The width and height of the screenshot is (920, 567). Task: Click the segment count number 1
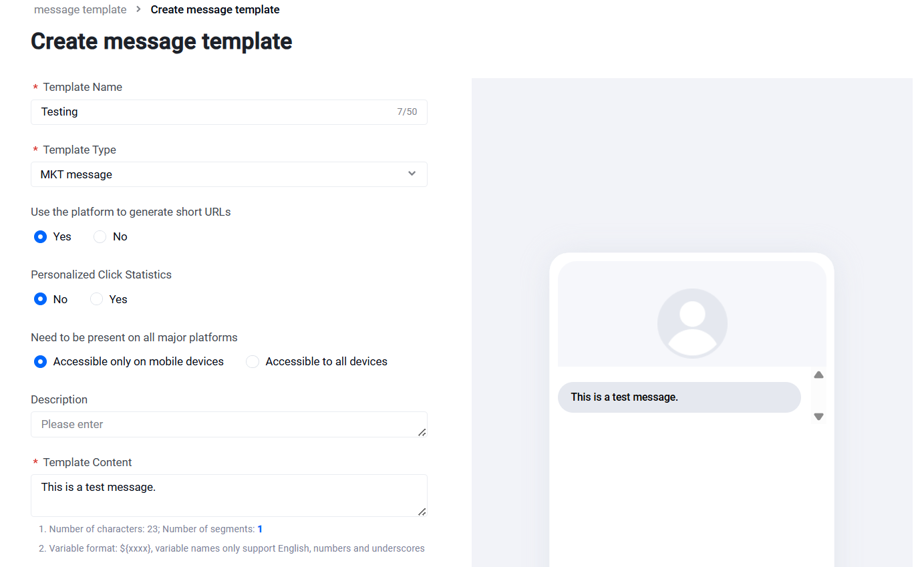[x=260, y=529]
